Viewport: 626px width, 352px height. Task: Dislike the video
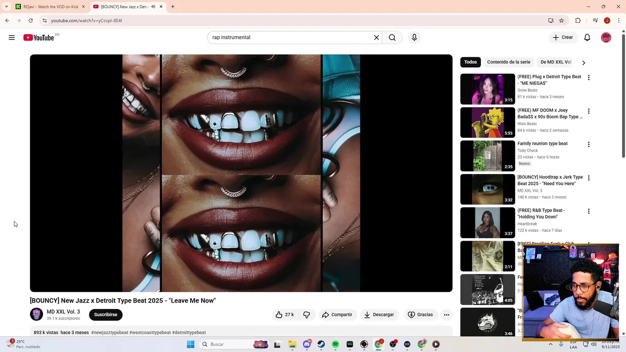pos(307,315)
